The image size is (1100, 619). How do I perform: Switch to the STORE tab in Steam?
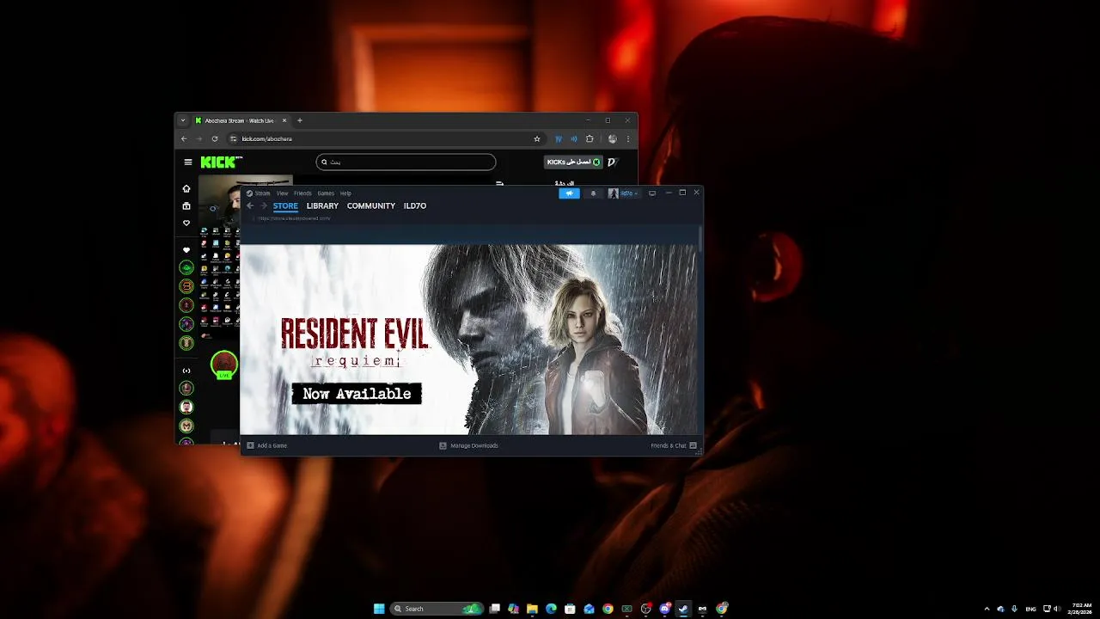[285, 206]
